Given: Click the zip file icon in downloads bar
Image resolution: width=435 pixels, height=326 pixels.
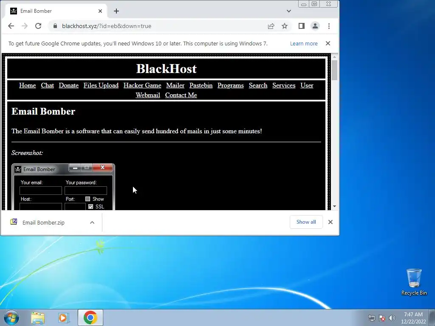Looking at the screenshot, I should point(14,222).
